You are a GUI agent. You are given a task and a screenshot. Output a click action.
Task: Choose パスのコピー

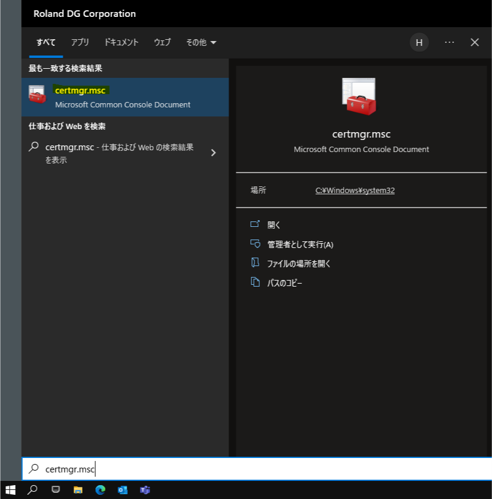pyautogui.click(x=285, y=283)
